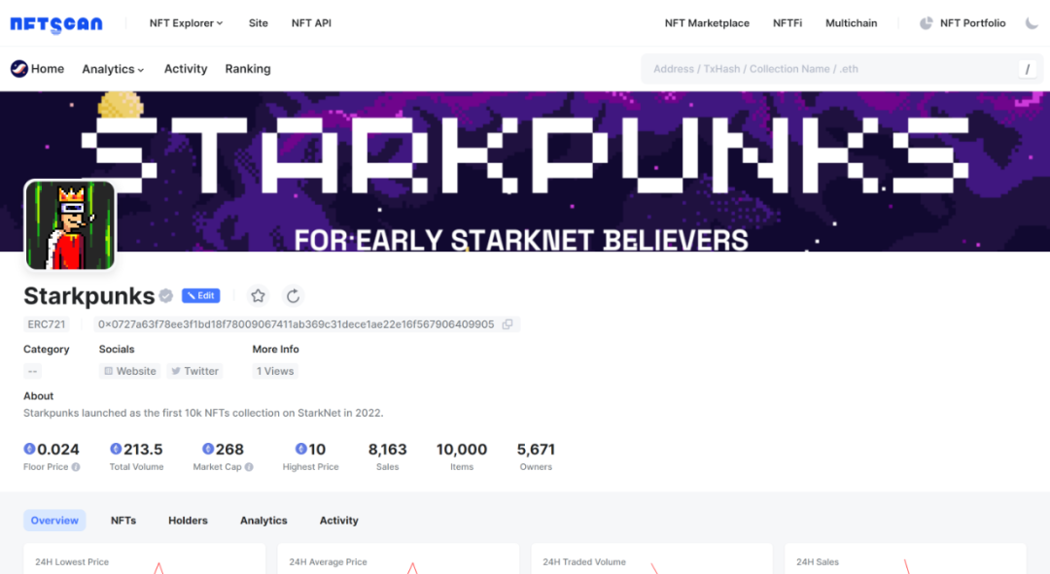Open Activity in the top navigation

[x=186, y=68]
